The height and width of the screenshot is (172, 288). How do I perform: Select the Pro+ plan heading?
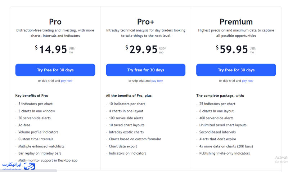pos(146,22)
